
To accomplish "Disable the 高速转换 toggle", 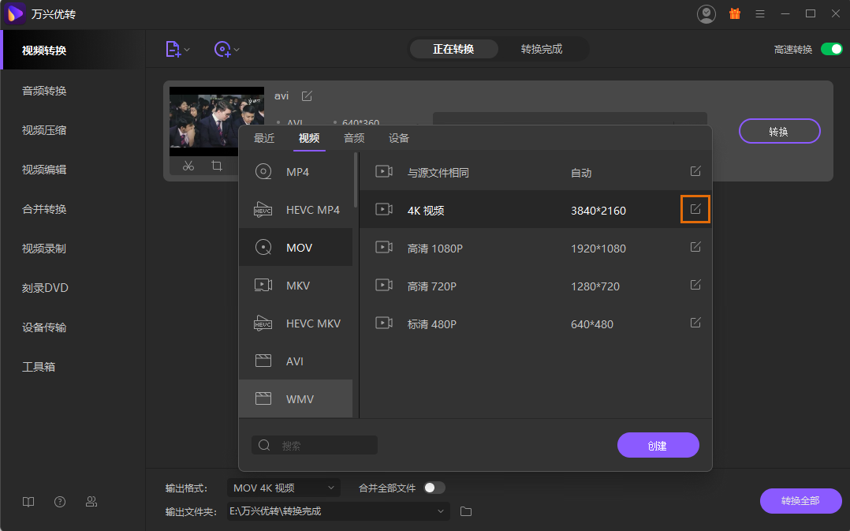I will coord(831,48).
